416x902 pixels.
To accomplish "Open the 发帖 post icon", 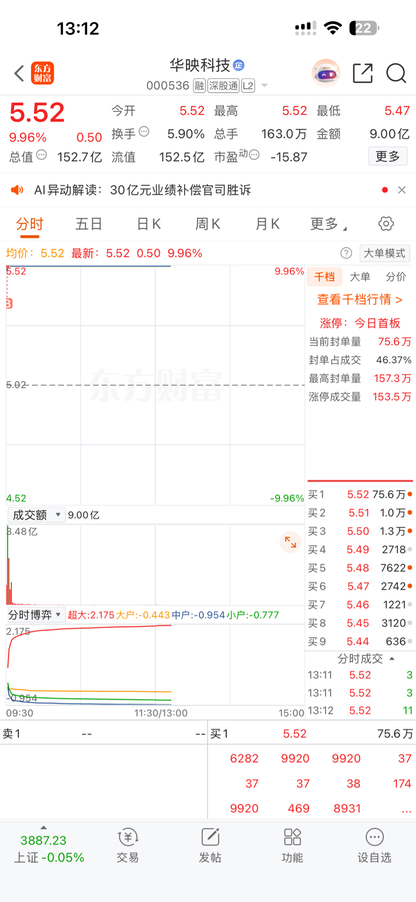I will coord(210,846).
